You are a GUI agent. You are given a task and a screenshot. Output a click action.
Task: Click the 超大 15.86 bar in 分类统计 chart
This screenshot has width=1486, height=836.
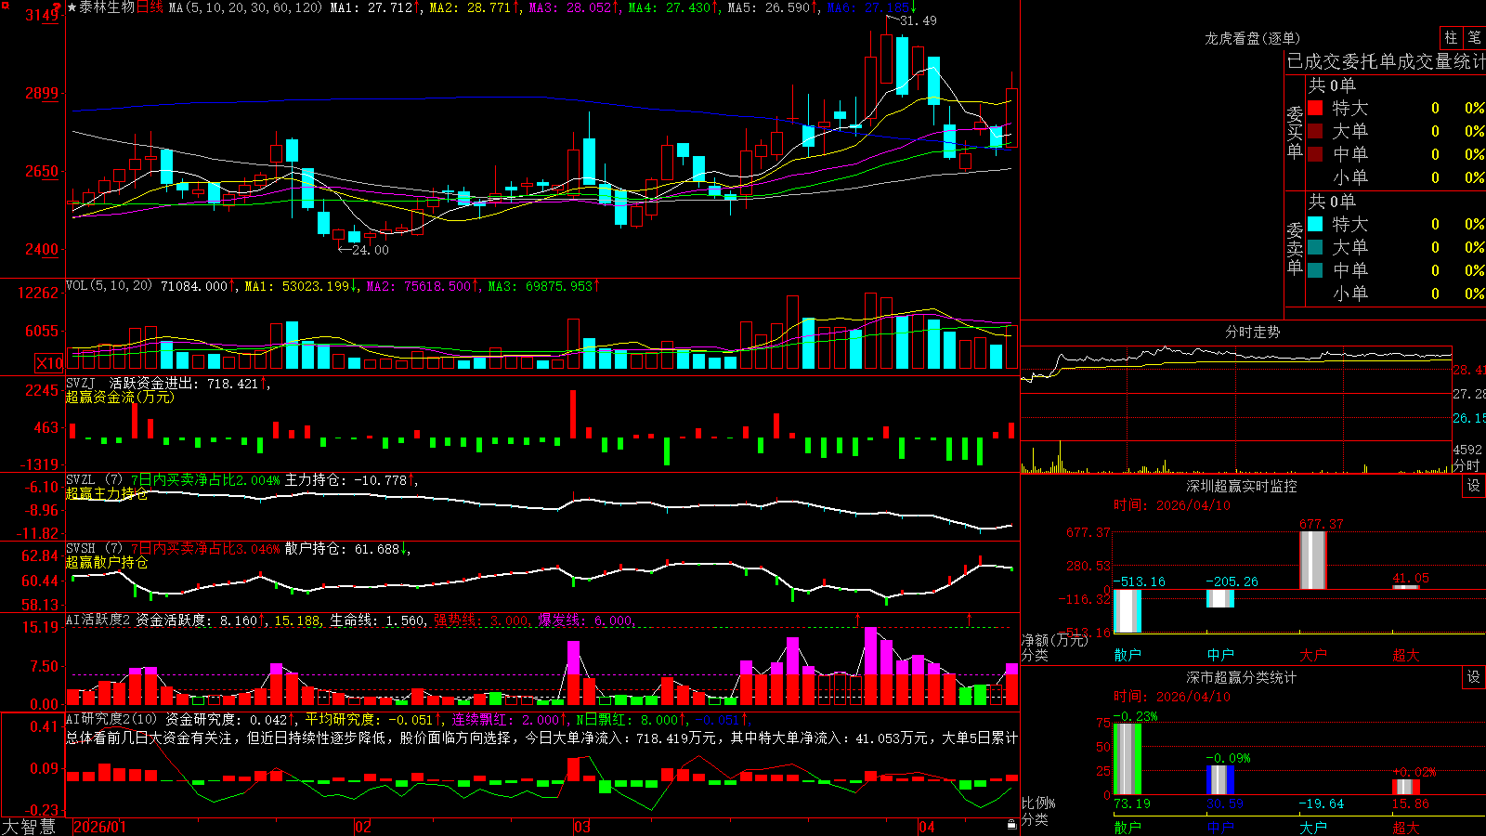click(x=1406, y=787)
